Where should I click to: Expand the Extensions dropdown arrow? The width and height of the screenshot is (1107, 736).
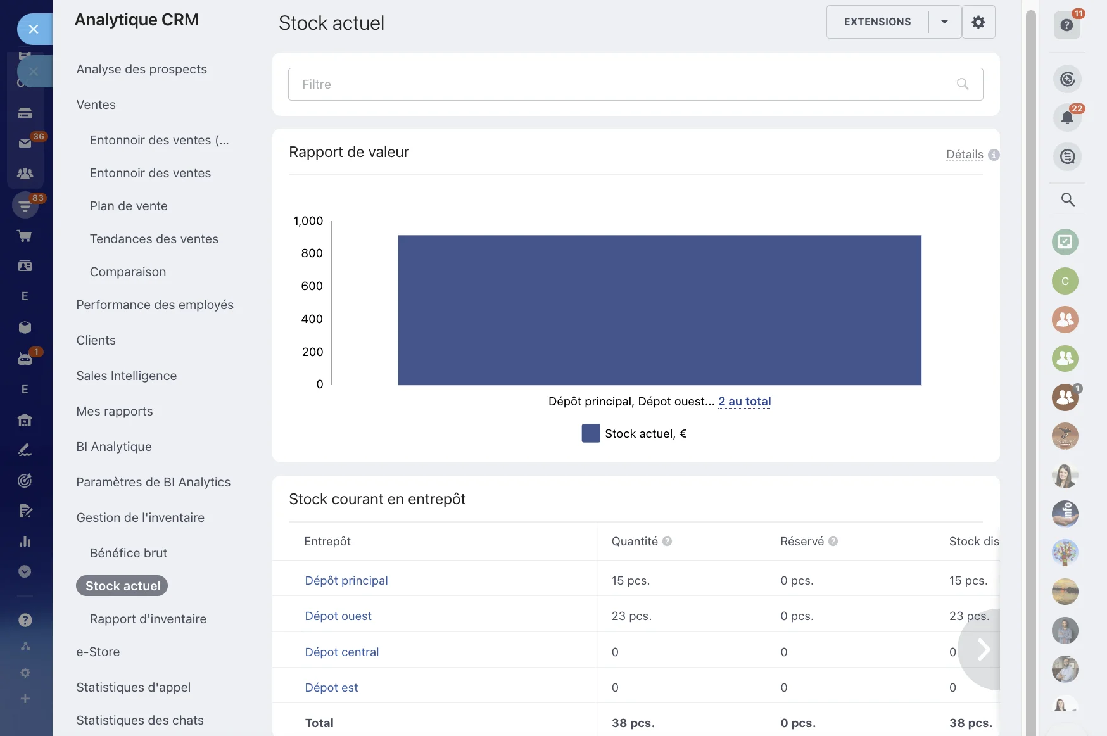944,22
